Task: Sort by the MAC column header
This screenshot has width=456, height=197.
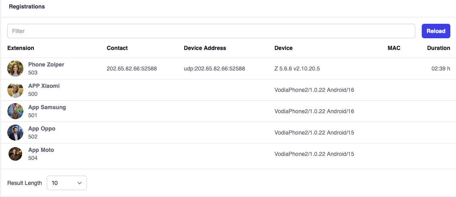Action: (x=394, y=48)
